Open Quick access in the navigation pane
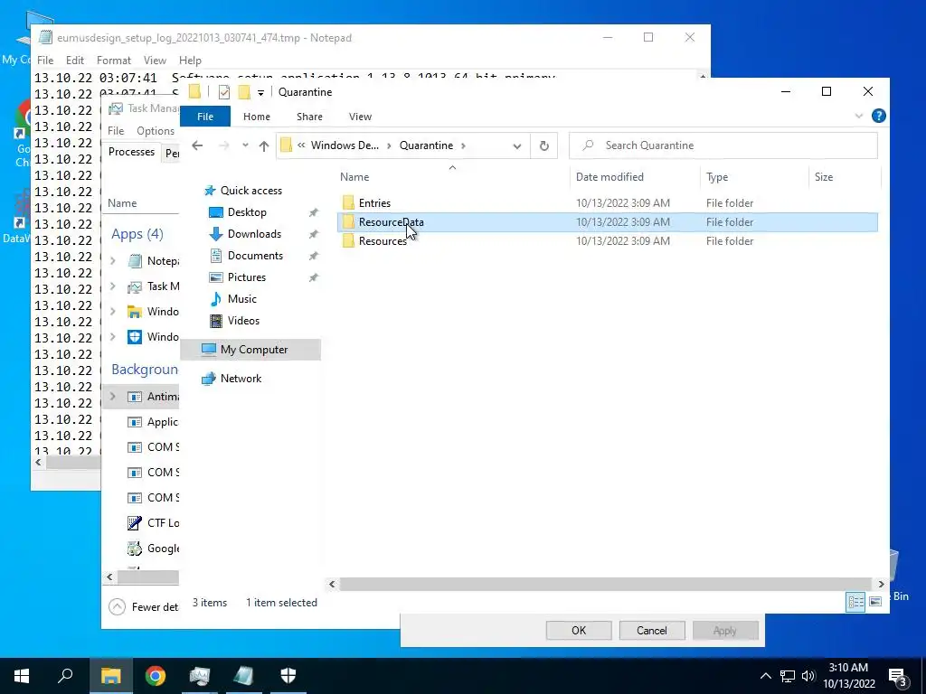Viewport: 926px width, 694px height. [x=251, y=190]
